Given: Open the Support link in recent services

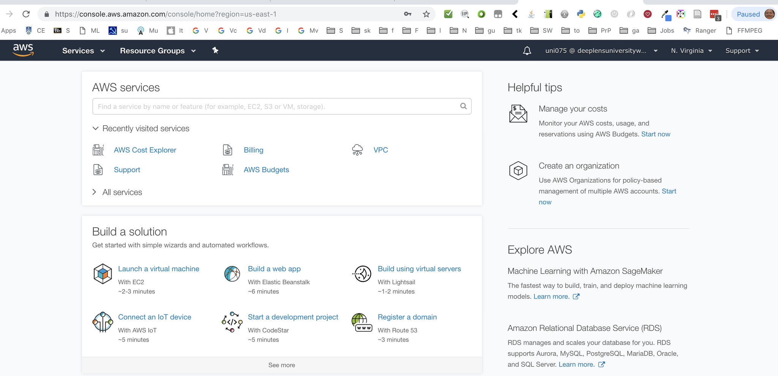Looking at the screenshot, I should point(127,170).
